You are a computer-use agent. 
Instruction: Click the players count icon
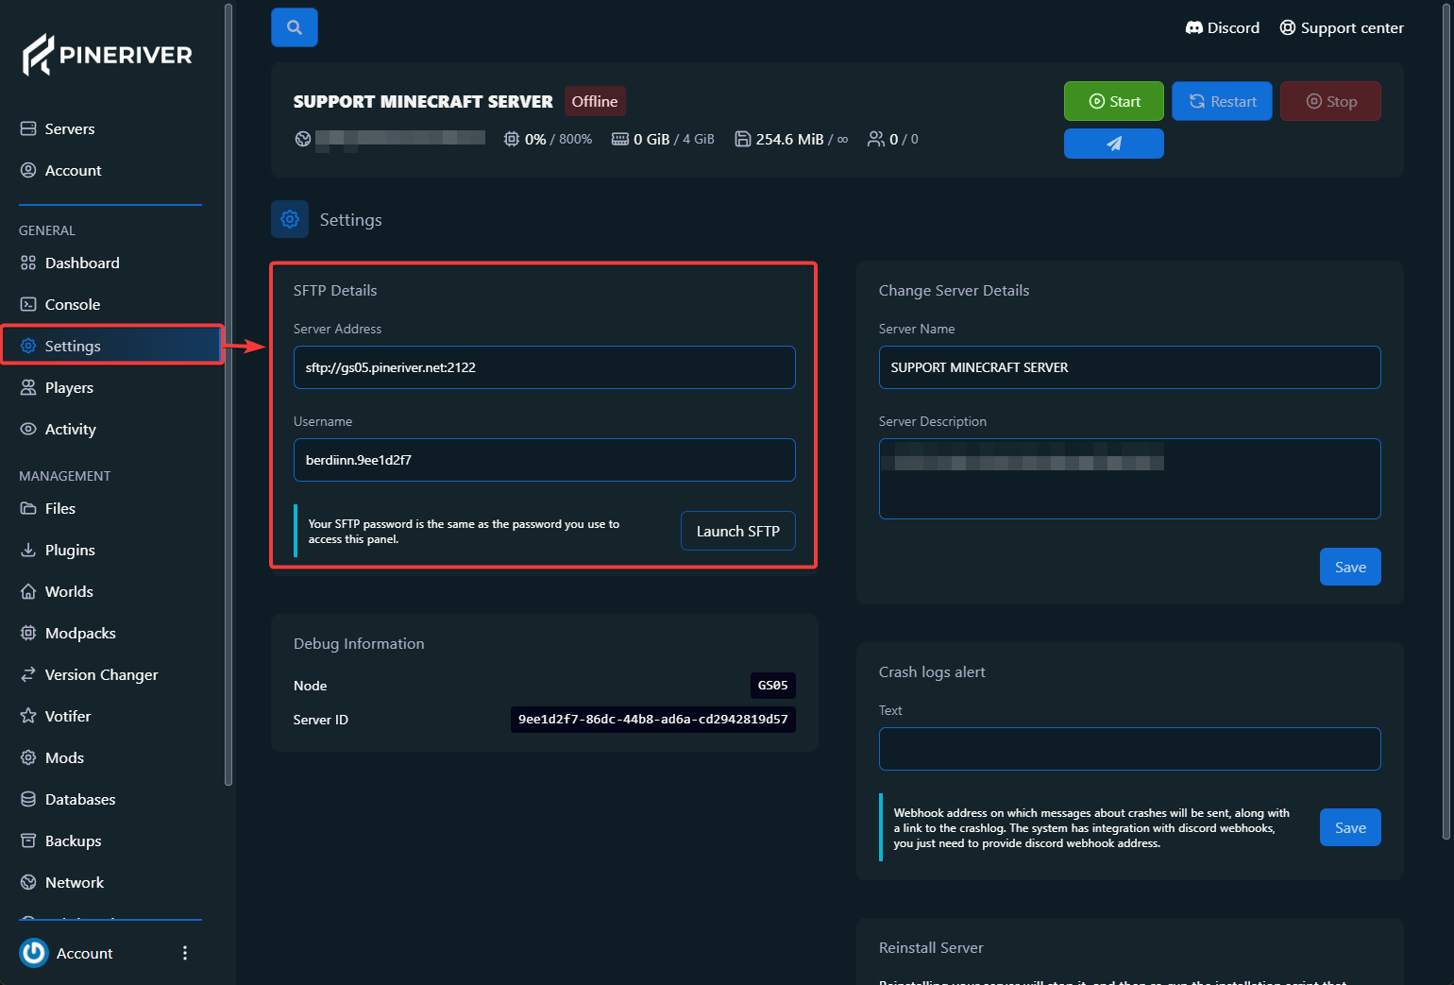point(876,139)
